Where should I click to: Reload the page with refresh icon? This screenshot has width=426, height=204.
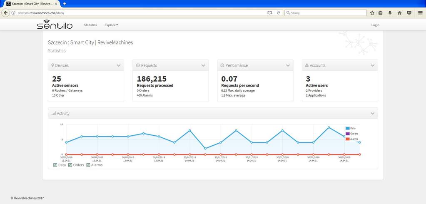278,13
